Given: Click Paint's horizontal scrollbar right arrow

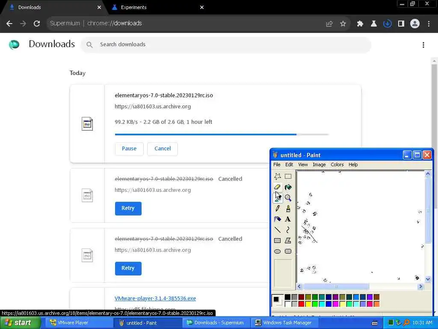Looking at the screenshot, I should [420, 287].
